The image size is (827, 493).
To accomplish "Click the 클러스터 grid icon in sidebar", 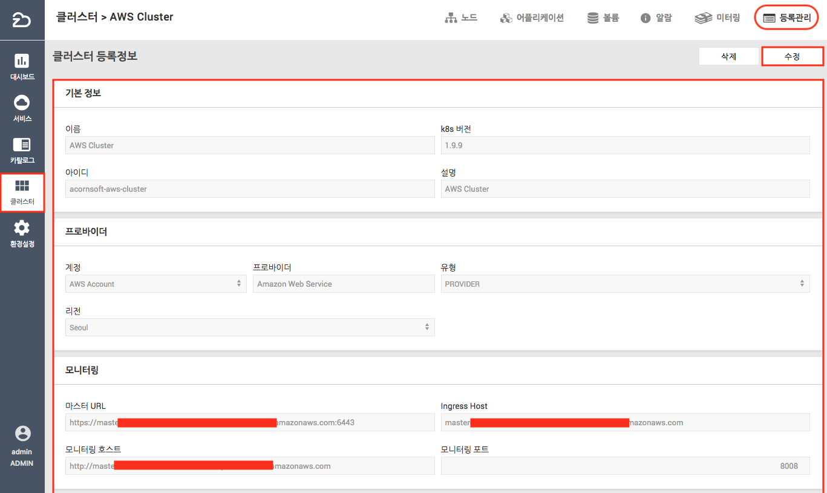I will tap(22, 186).
